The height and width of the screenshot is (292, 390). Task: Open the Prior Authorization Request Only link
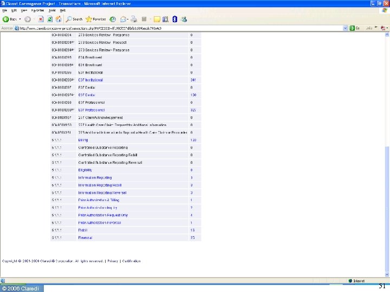pos(103,215)
